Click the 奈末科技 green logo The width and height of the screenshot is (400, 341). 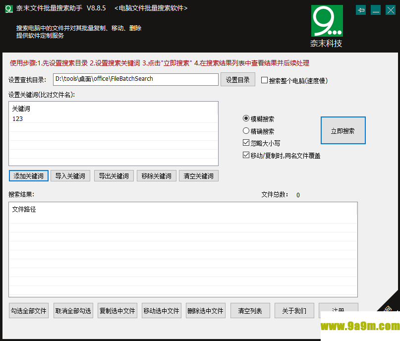point(327,21)
